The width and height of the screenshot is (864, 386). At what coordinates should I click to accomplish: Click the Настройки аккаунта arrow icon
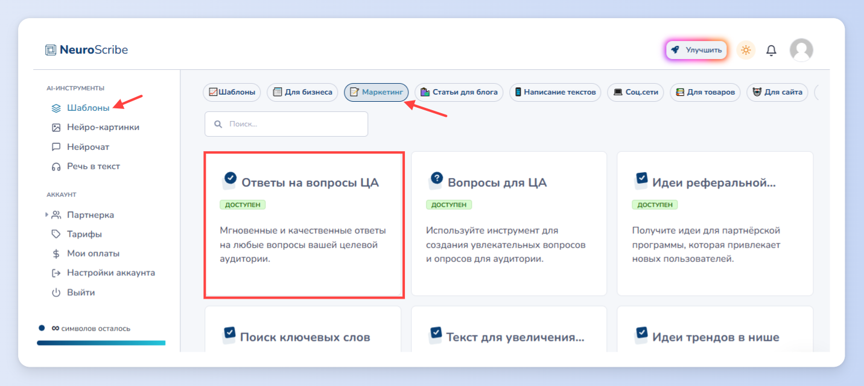tap(56, 273)
